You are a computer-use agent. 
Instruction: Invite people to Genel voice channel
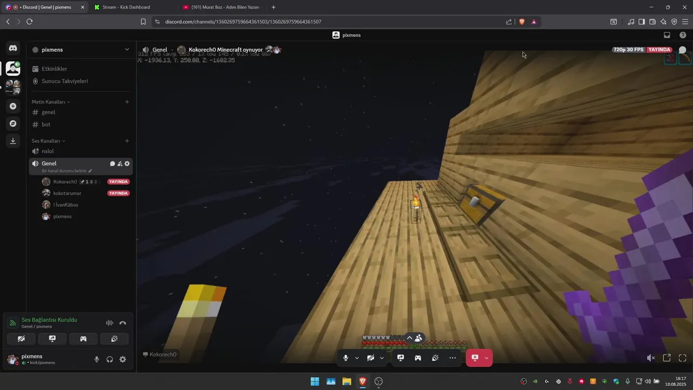pos(120,164)
